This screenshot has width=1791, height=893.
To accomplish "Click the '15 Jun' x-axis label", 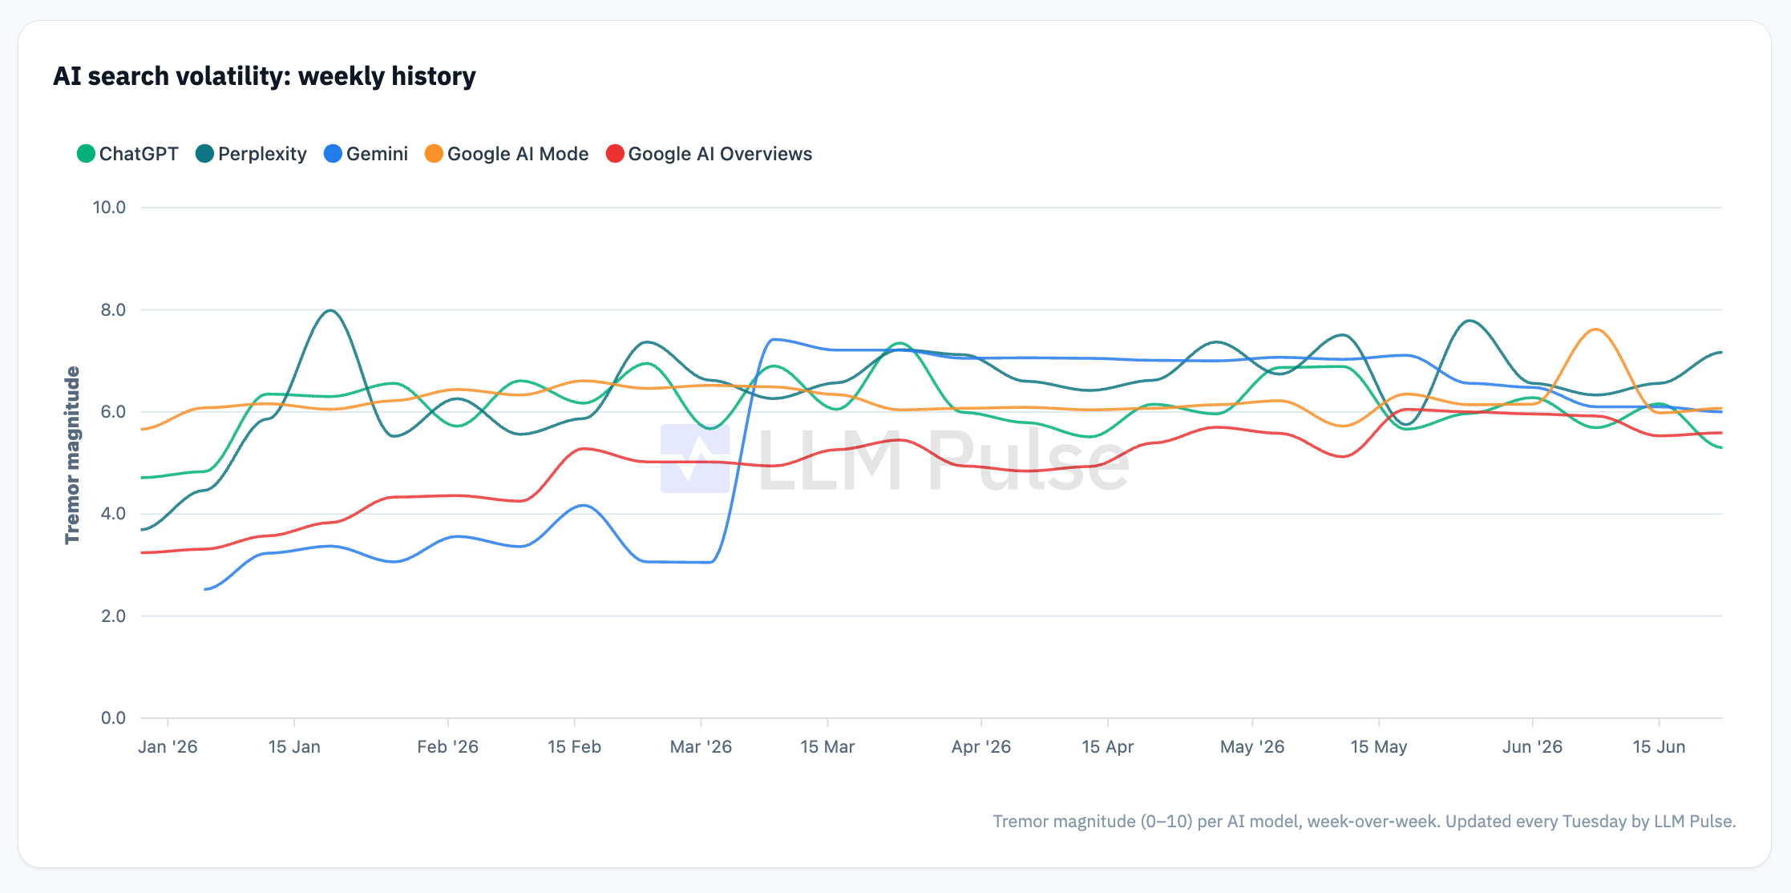I will point(1659,747).
